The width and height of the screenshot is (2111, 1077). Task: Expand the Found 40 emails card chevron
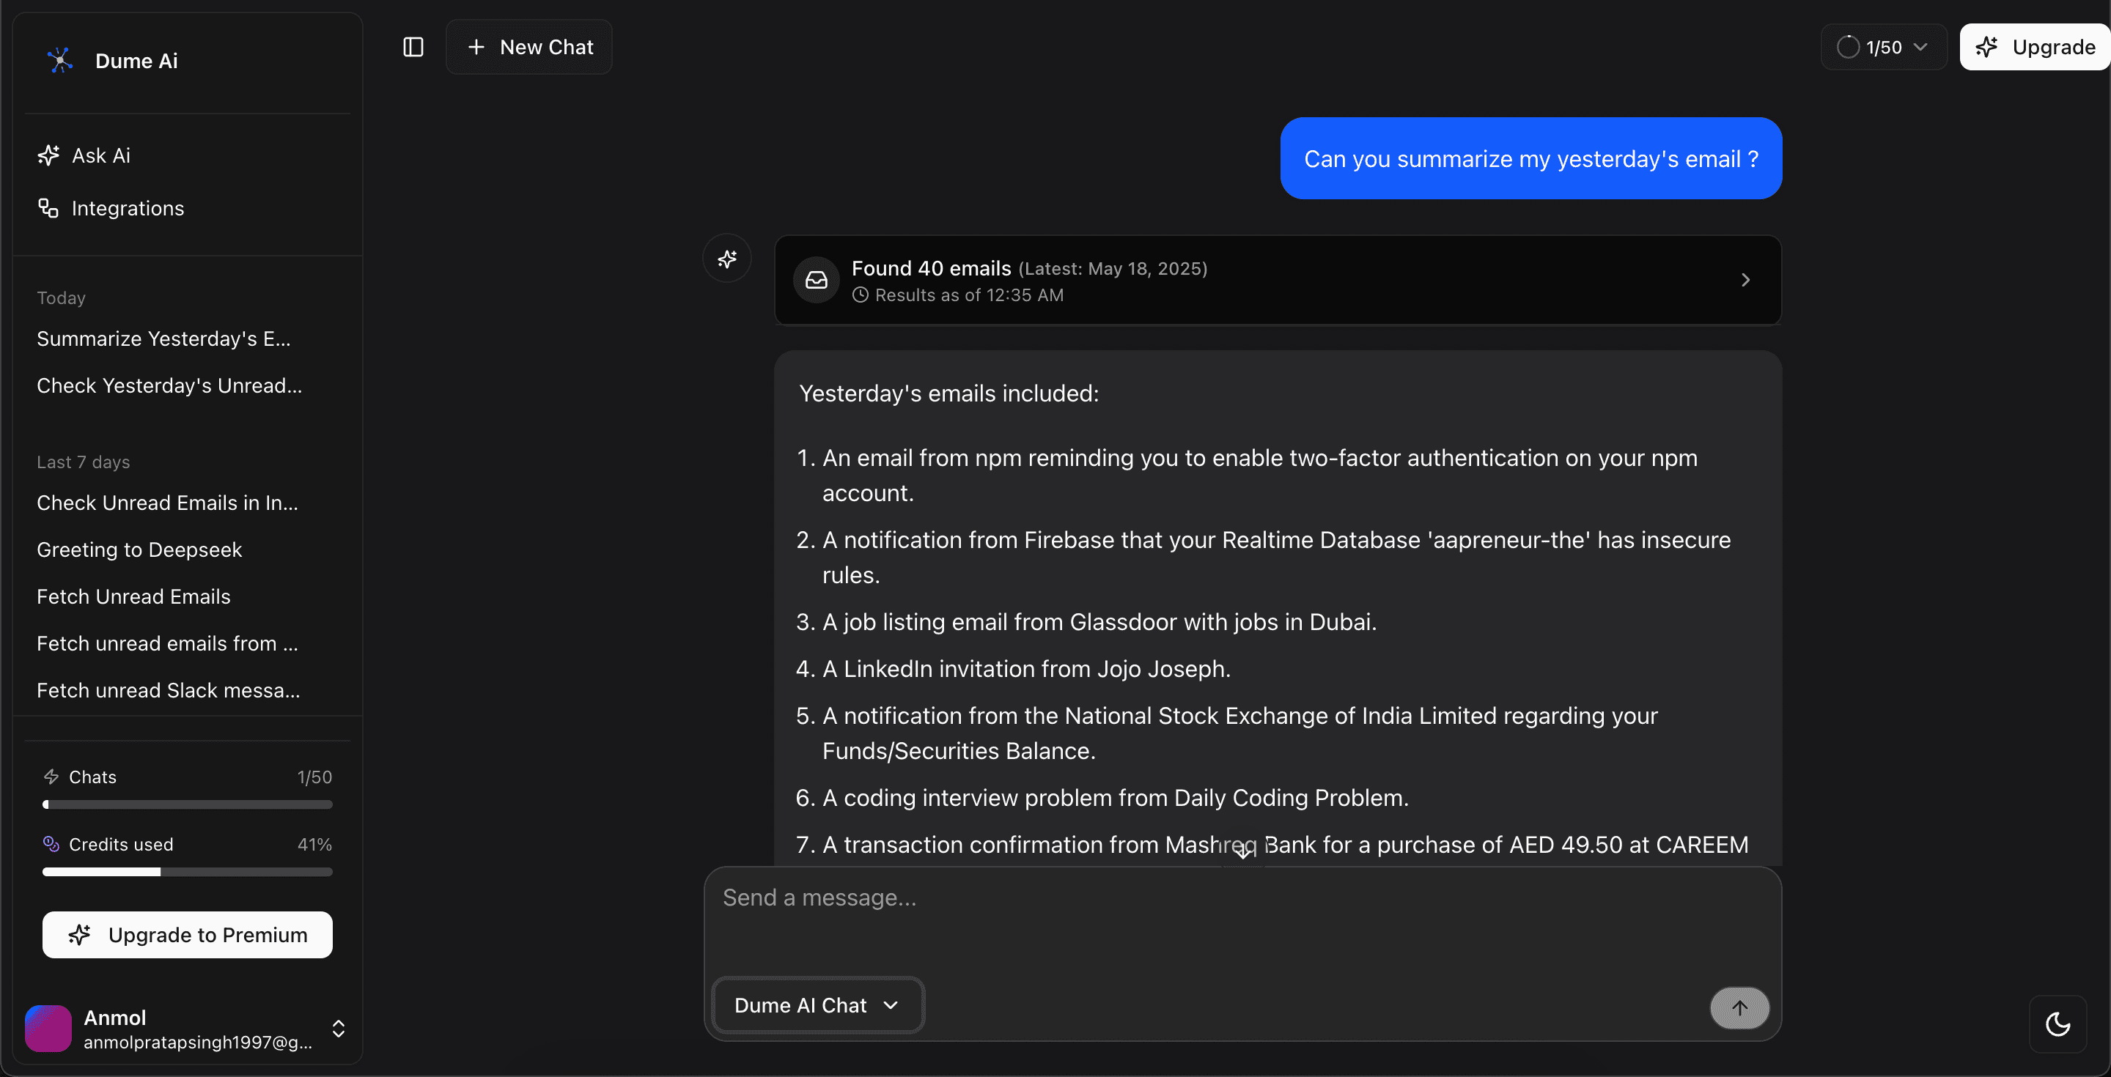[x=1745, y=280]
